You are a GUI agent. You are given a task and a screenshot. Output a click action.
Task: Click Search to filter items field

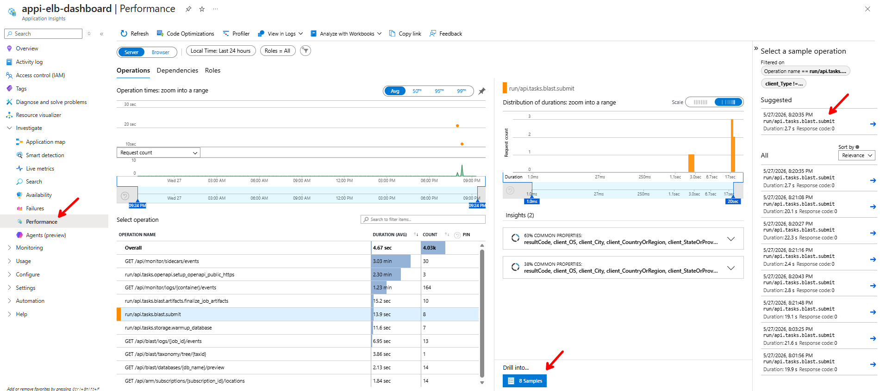click(x=423, y=220)
